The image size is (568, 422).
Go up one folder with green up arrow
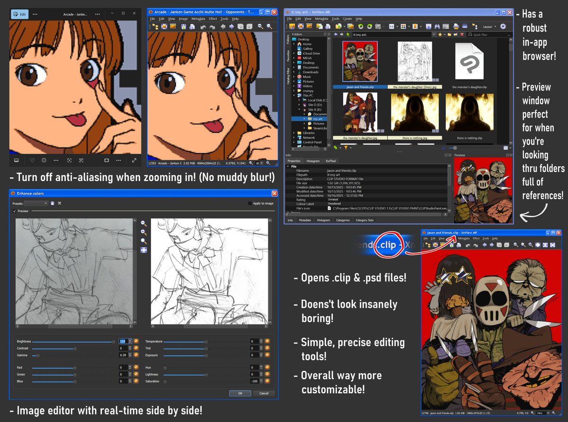[348, 34]
